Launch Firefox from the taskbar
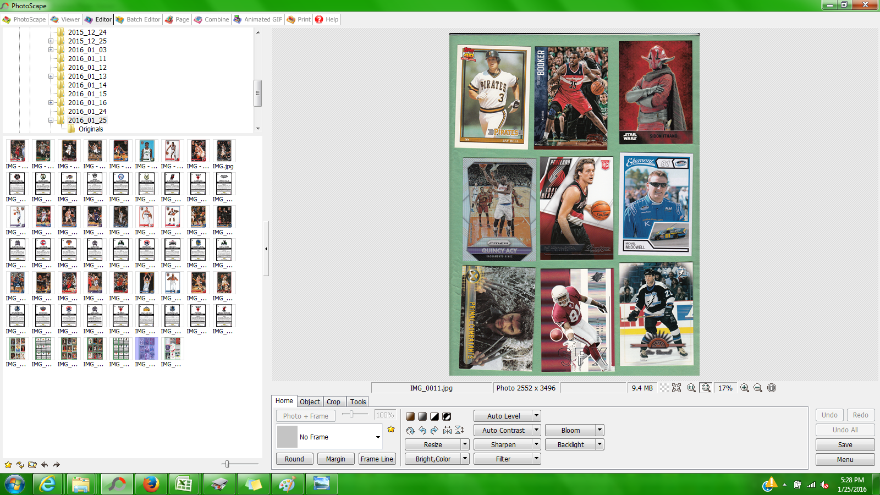The height and width of the screenshot is (495, 880). click(x=151, y=484)
